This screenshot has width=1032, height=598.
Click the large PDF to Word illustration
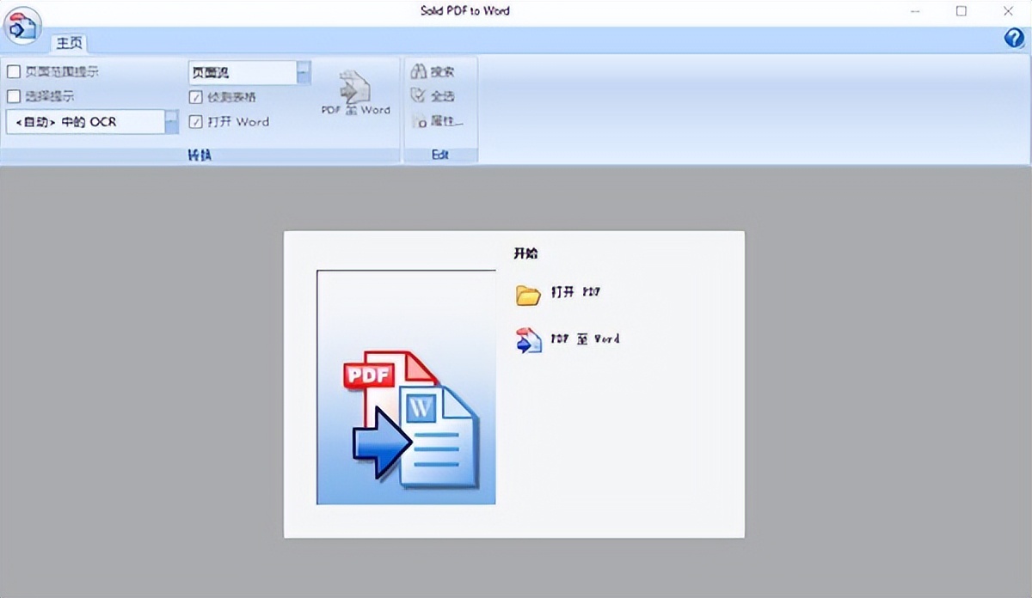tap(406, 387)
